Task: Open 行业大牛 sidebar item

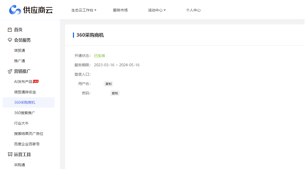Action: [x=21, y=123]
